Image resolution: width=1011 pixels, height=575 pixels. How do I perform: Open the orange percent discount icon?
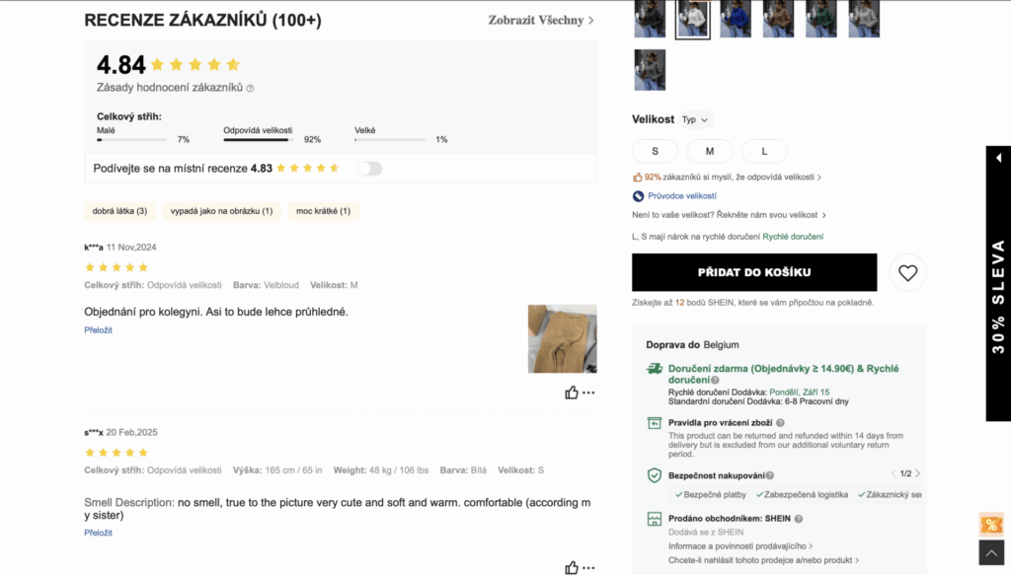pos(991,525)
